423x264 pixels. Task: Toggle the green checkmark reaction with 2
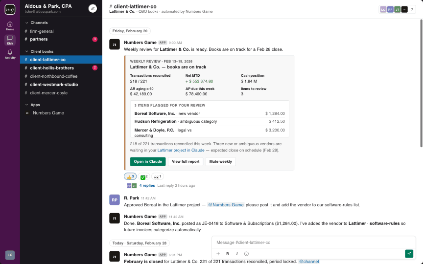click(144, 176)
